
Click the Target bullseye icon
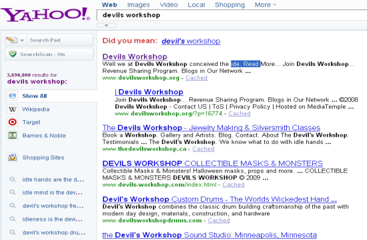[x=13, y=122]
